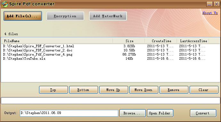Click the conversion progress bar

tap(110, 101)
